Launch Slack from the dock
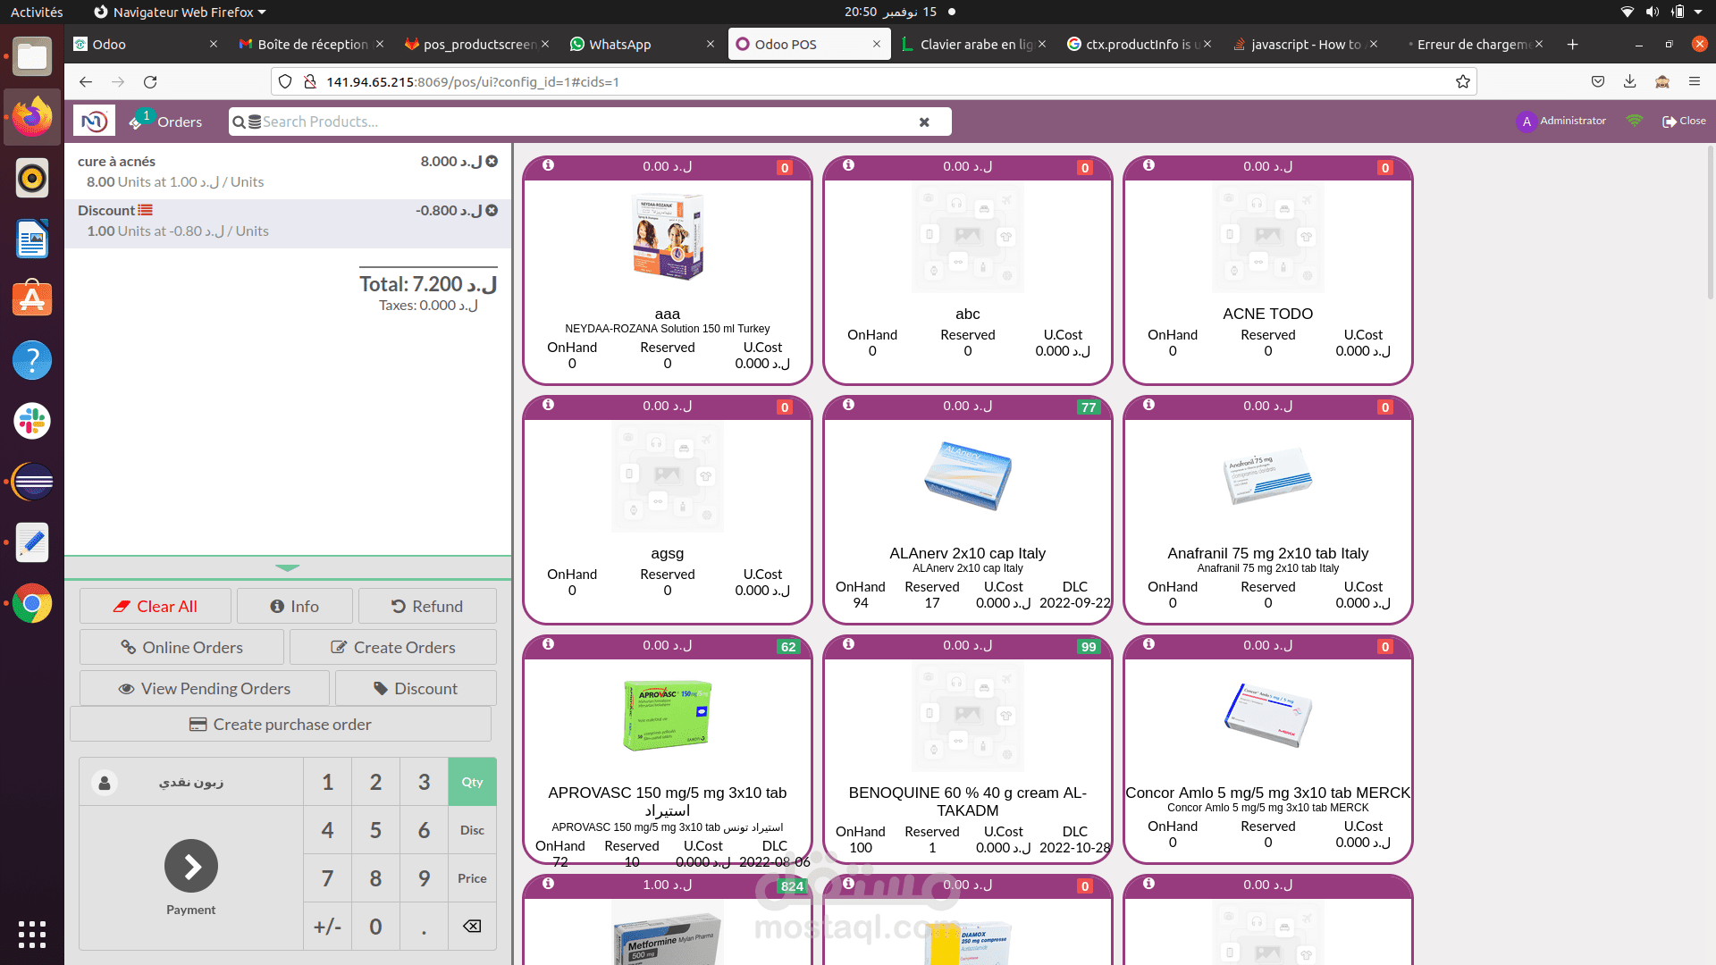This screenshot has height=965, width=1716. pyautogui.click(x=32, y=421)
